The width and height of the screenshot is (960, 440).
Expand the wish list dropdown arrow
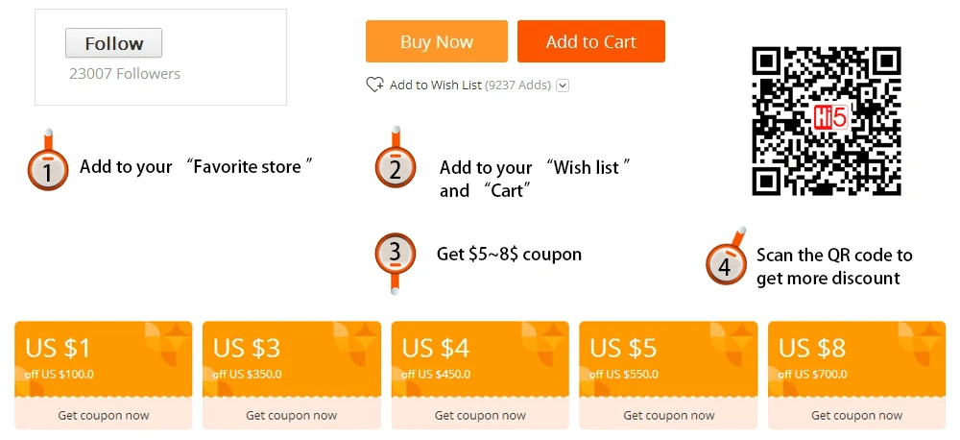point(563,86)
